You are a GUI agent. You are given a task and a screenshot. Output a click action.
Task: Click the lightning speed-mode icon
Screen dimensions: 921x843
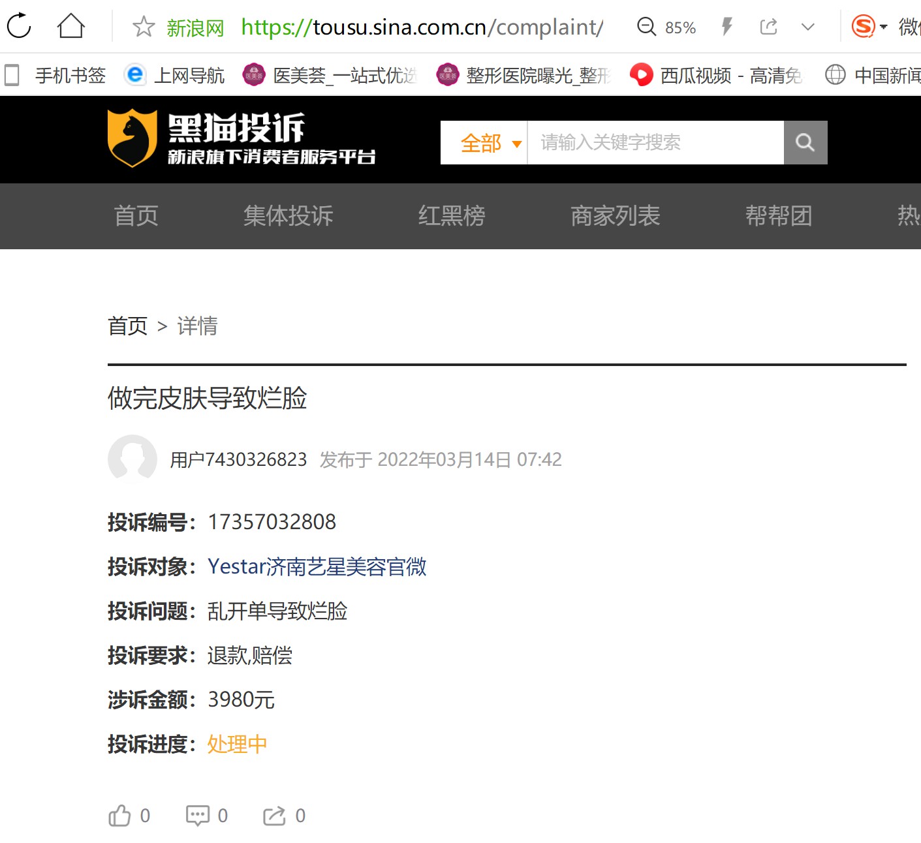click(726, 27)
